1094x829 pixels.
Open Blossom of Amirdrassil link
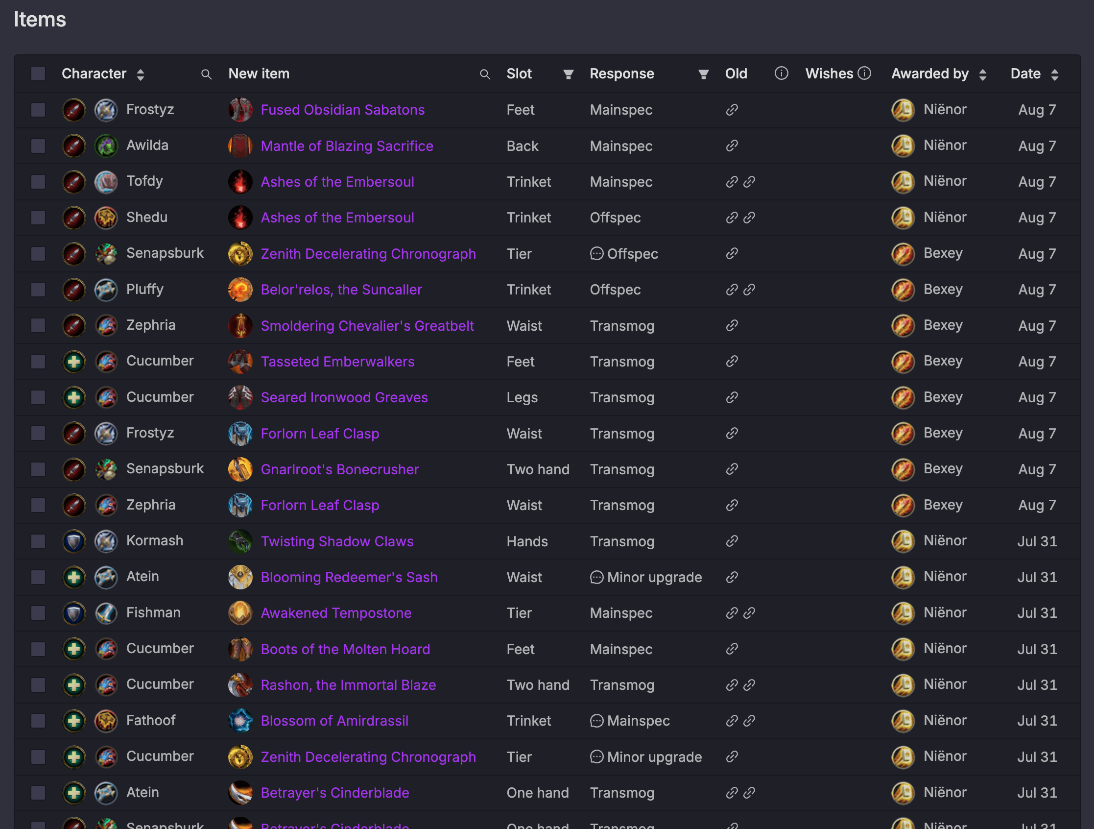(334, 721)
